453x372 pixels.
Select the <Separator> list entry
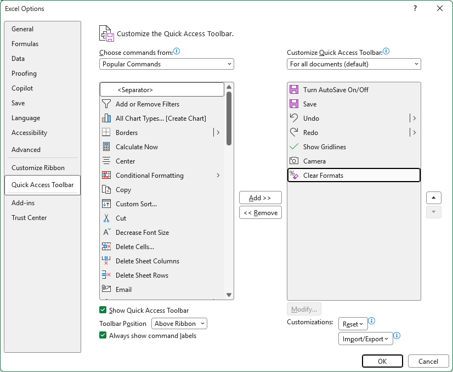coord(162,89)
